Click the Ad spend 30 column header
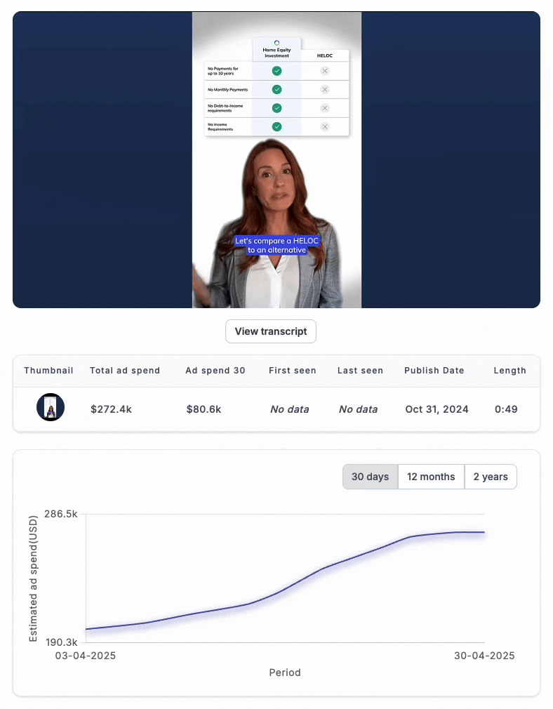The height and width of the screenshot is (709, 553). pyautogui.click(x=215, y=371)
